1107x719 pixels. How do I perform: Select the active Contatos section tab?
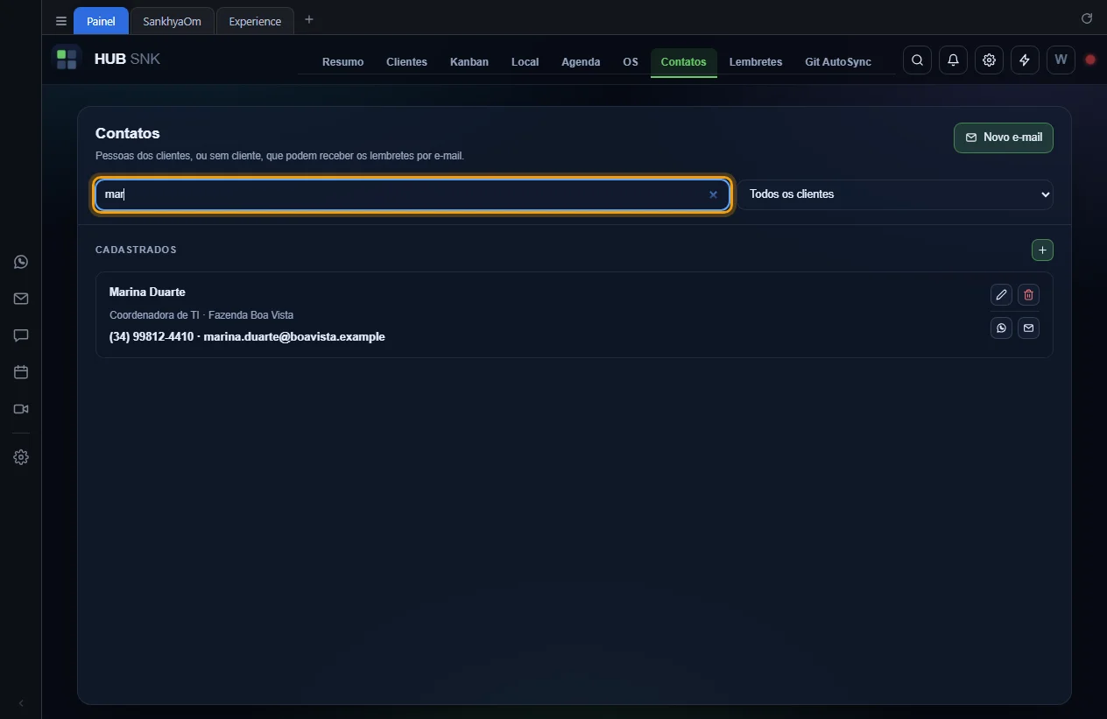(x=684, y=62)
